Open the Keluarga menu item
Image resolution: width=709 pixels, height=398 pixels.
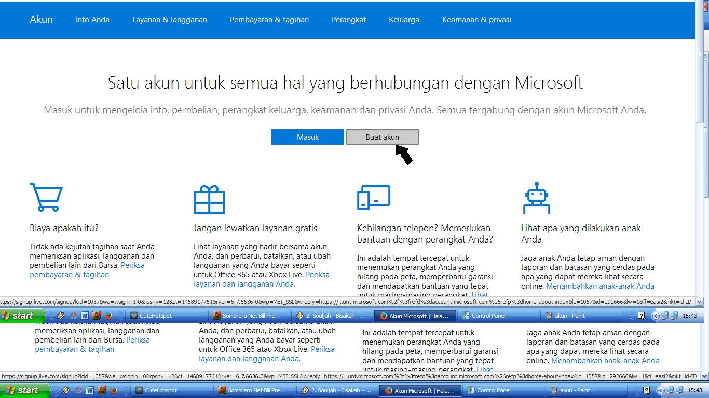click(x=404, y=20)
